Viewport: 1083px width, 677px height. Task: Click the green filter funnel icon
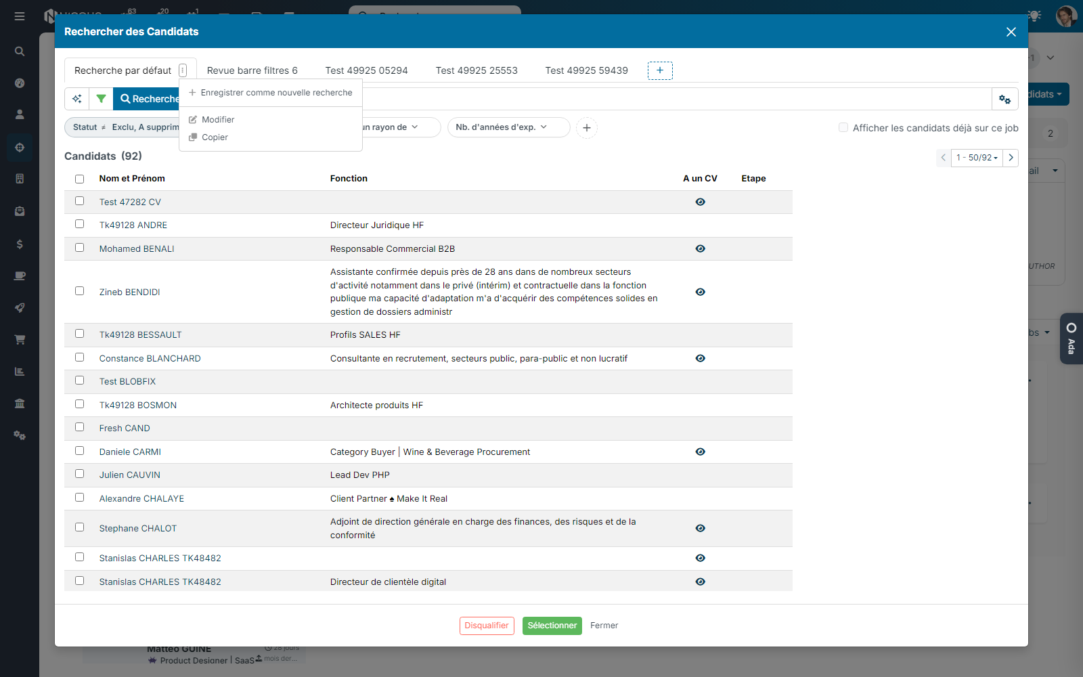pyautogui.click(x=101, y=99)
